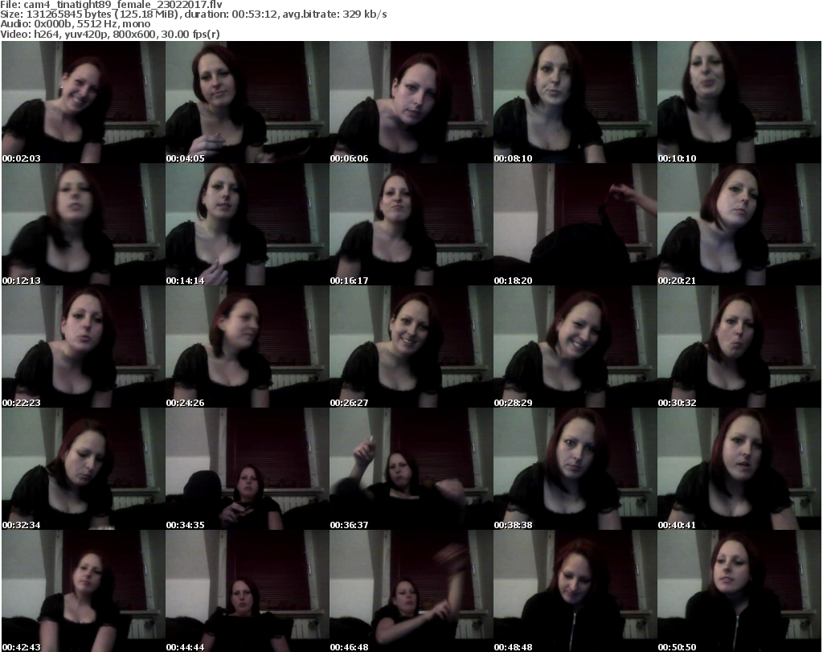Viewport: 823px width, 652px height.
Task: Select the thumbnail stamped 00:18:20
Action: point(575,224)
